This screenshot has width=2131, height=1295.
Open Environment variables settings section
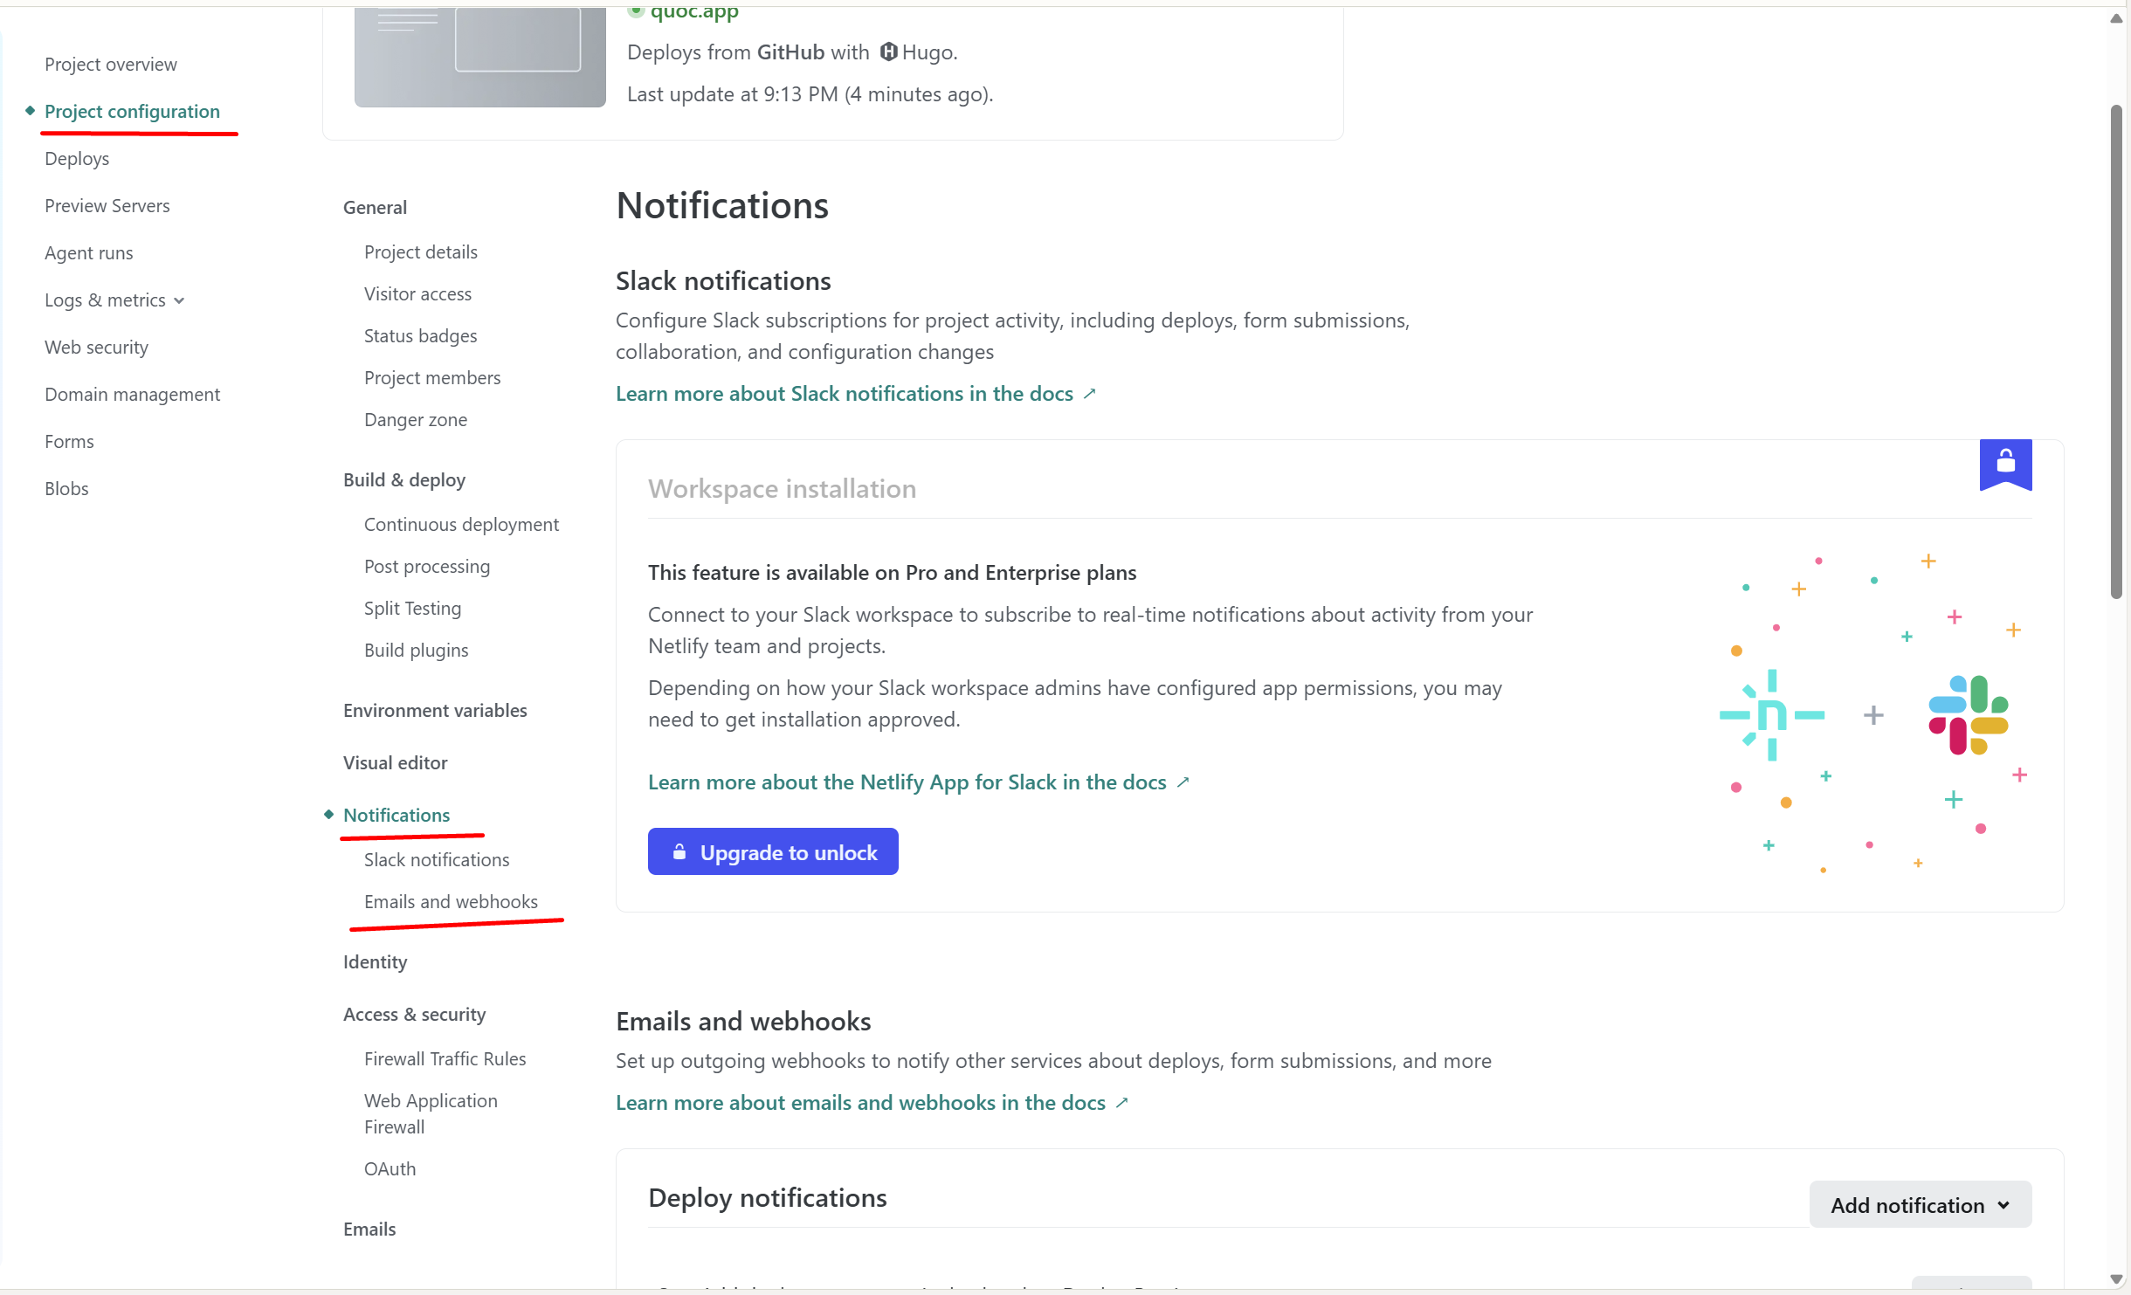coord(435,711)
